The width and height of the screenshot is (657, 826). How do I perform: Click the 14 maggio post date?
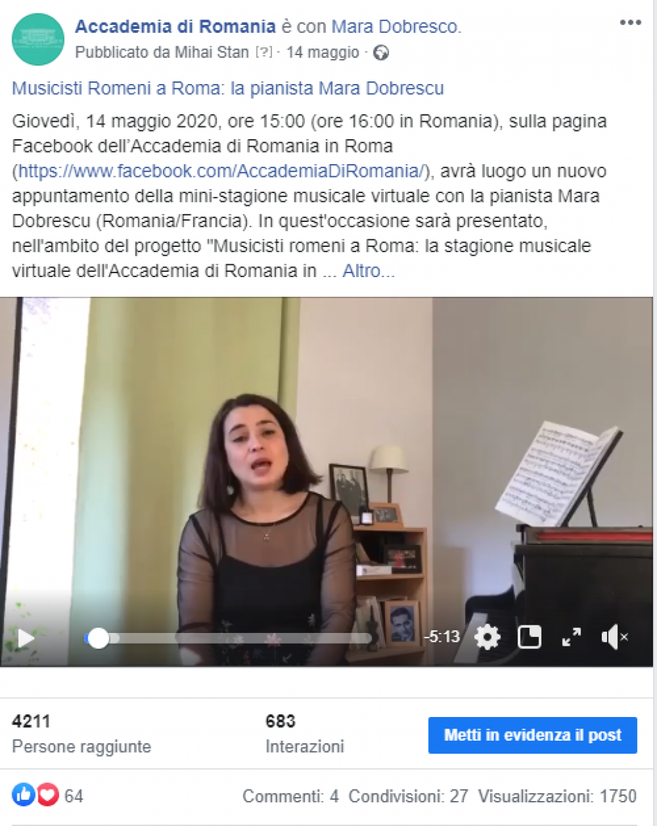click(323, 53)
